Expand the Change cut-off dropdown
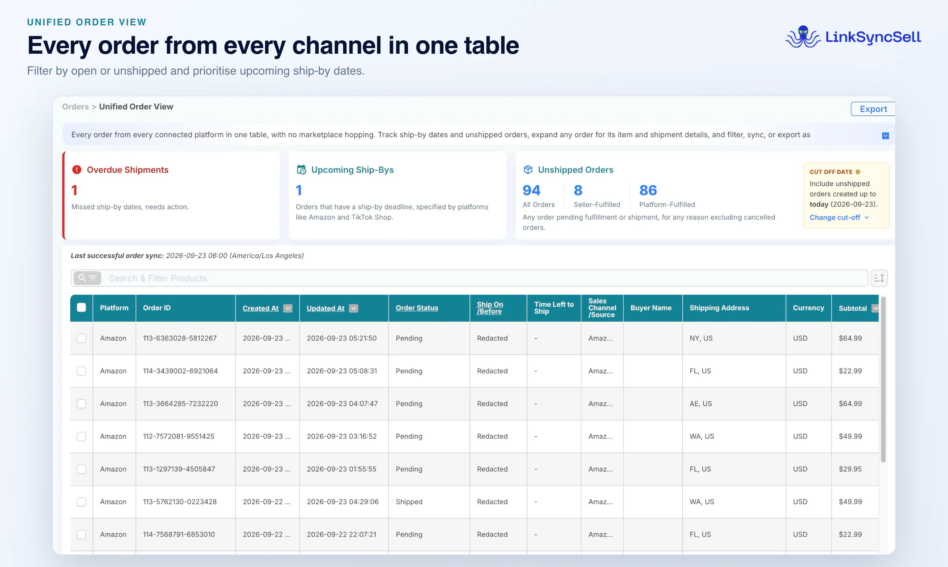 (x=839, y=217)
